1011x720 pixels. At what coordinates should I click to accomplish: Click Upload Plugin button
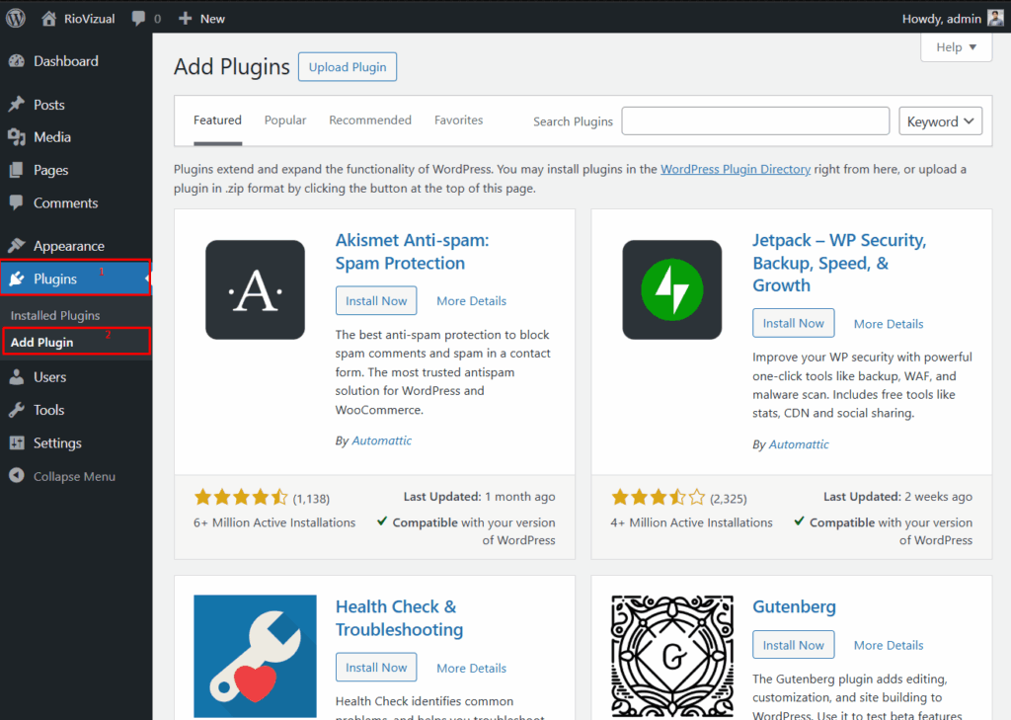(x=348, y=67)
